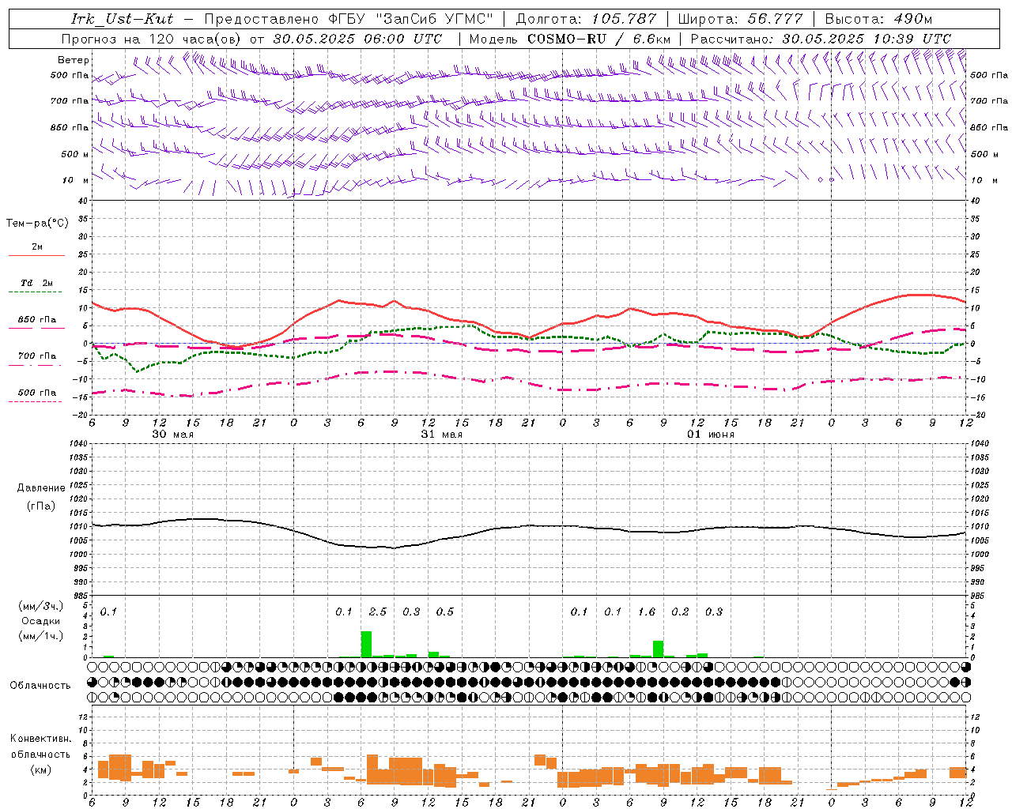Click the Td 2м legend label
1012x809 pixels.
pyautogui.click(x=37, y=283)
